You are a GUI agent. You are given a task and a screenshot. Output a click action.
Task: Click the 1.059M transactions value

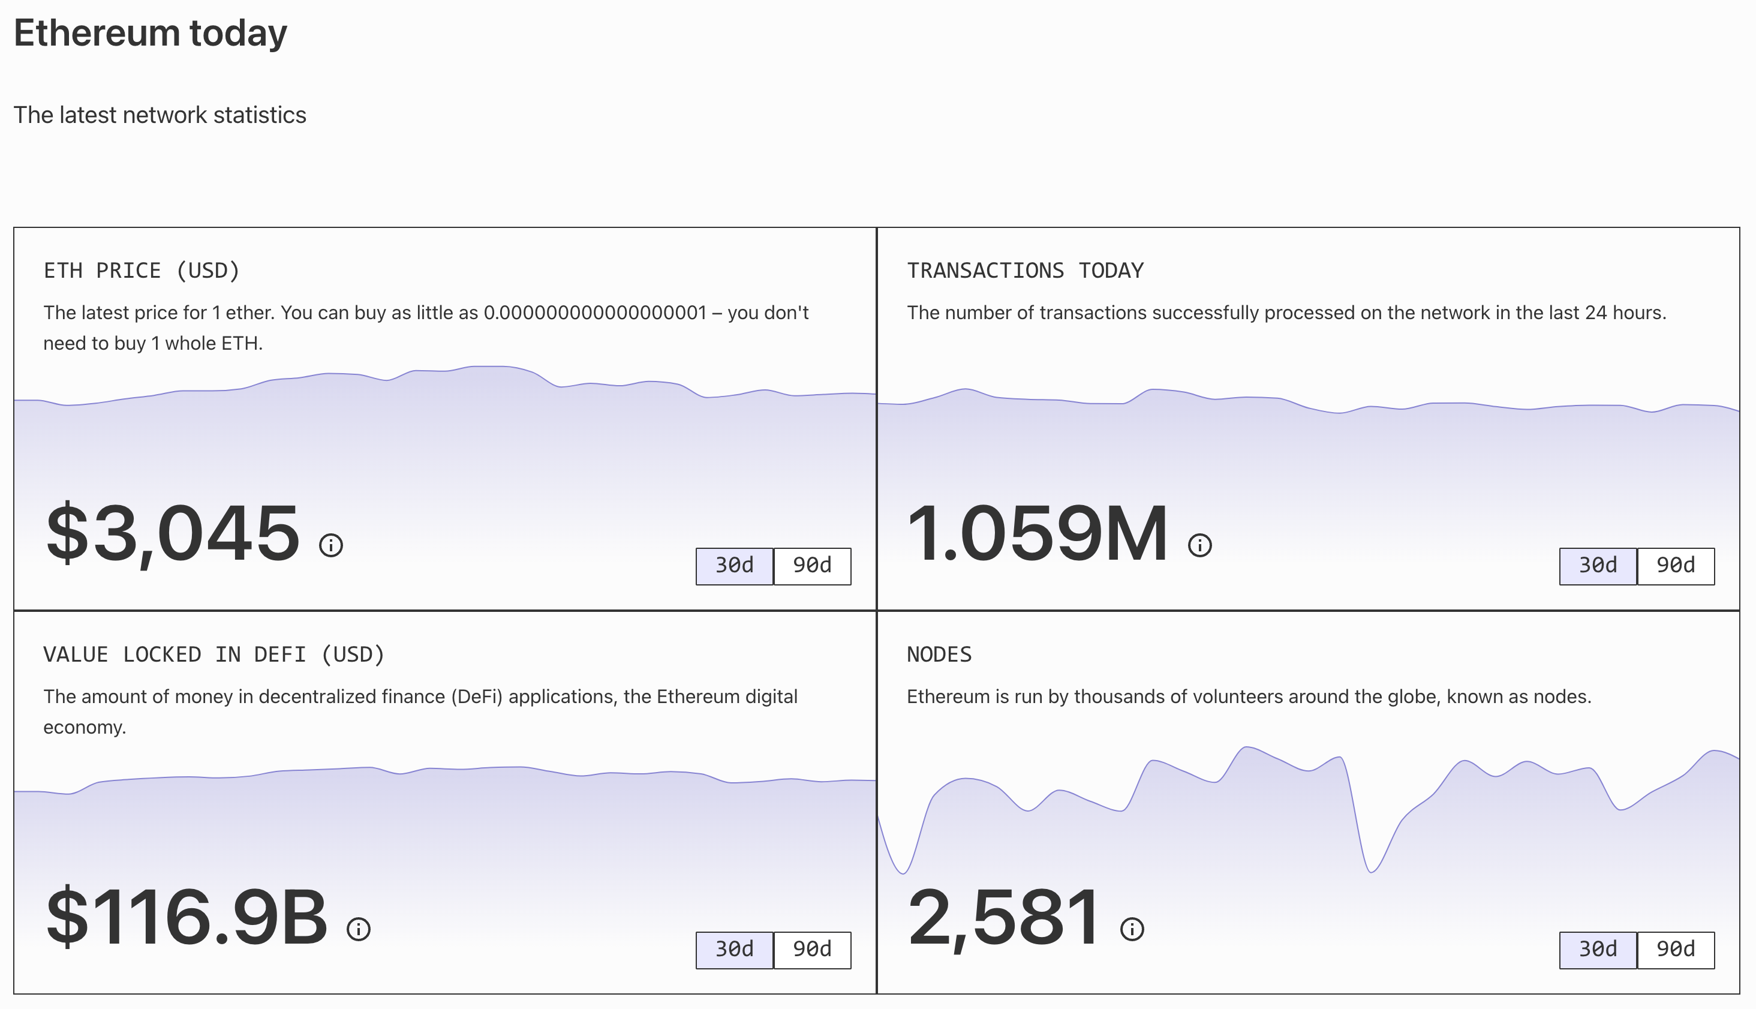(1038, 534)
